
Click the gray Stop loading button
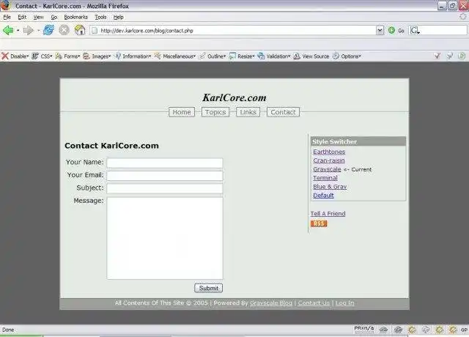(x=64, y=30)
